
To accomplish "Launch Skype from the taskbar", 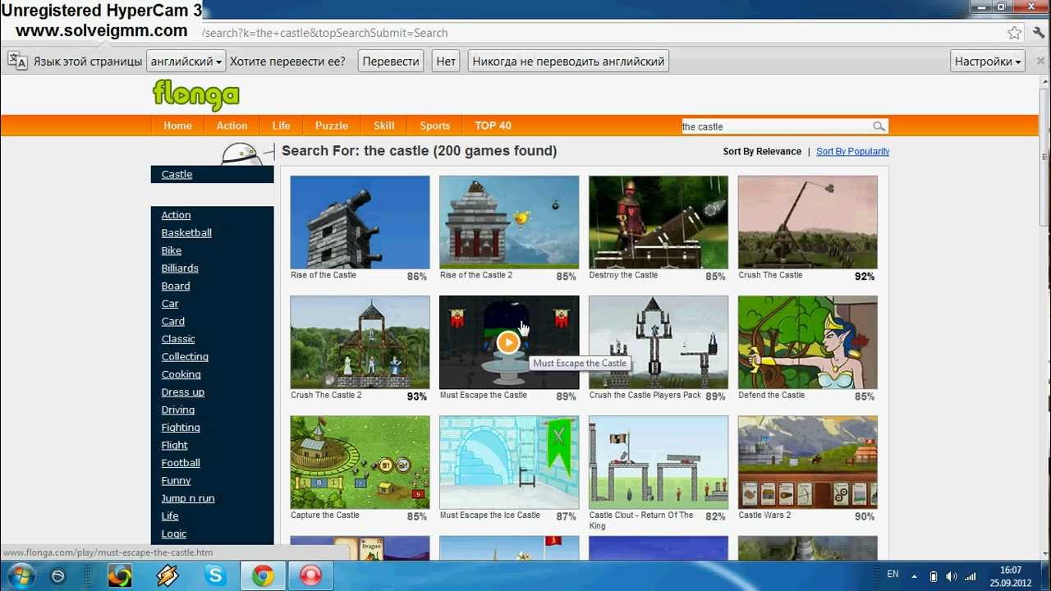I will click(x=215, y=576).
